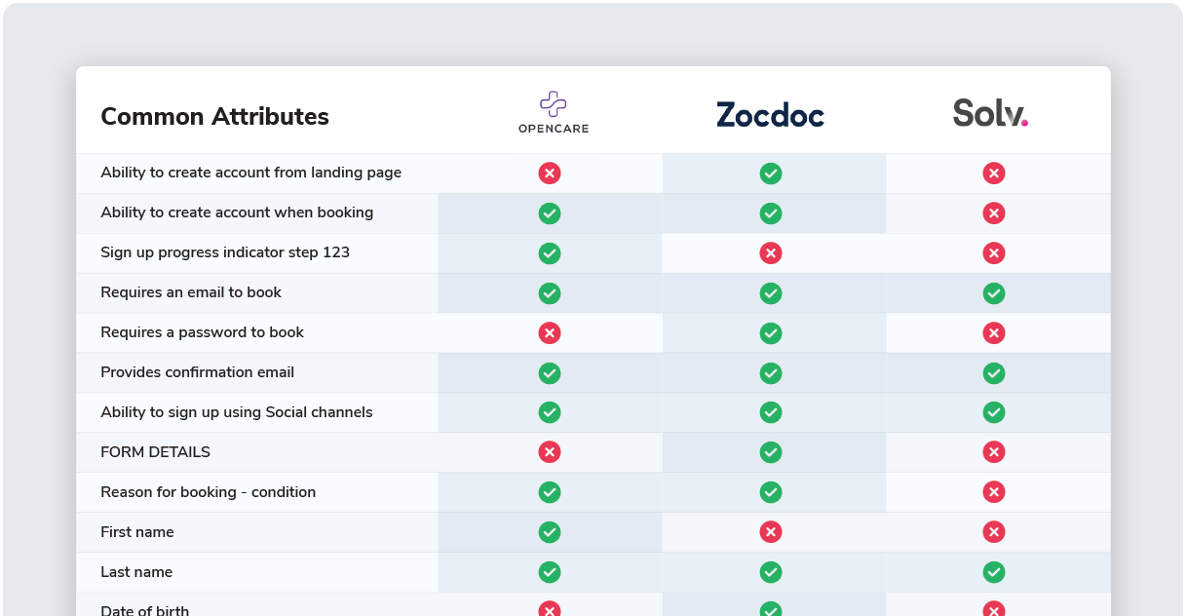Select the "First name" row label
The image size is (1188, 616).
pyautogui.click(x=137, y=532)
